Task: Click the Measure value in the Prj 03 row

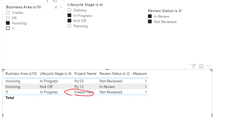Action: 146,81
